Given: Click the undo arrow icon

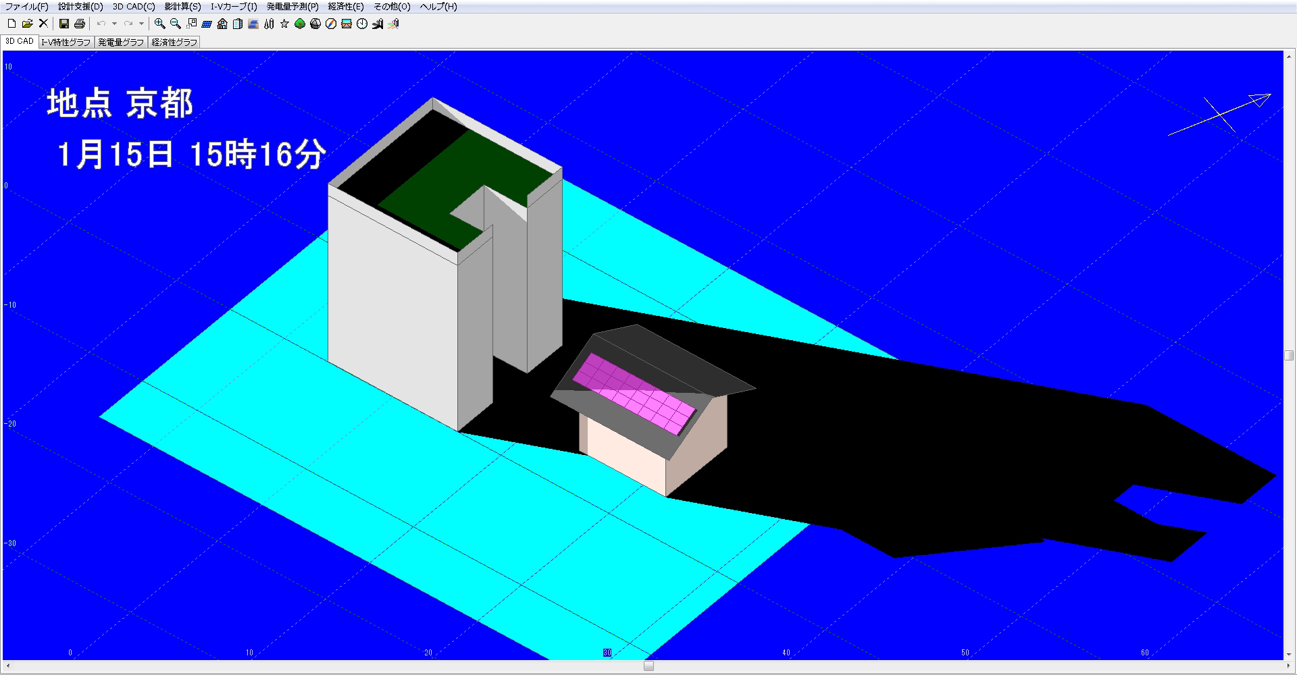Looking at the screenshot, I should coord(101,24).
